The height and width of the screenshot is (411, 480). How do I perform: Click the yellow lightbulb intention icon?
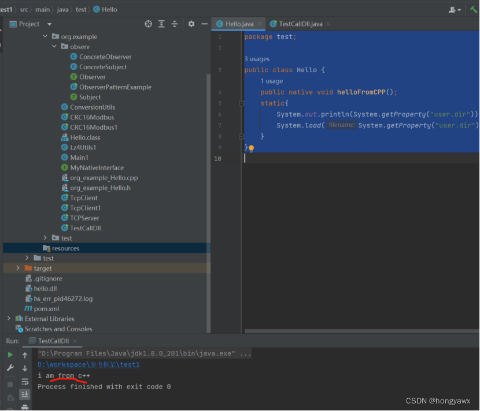[x=252, y=148]
